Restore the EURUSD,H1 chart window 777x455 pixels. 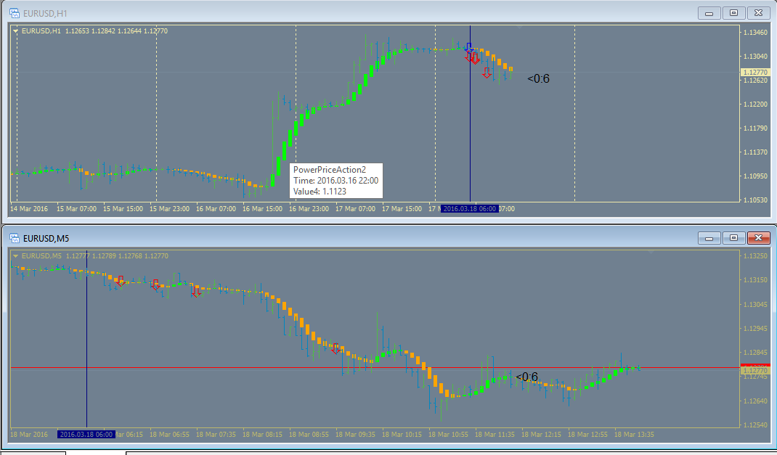[x=734, y=13]
